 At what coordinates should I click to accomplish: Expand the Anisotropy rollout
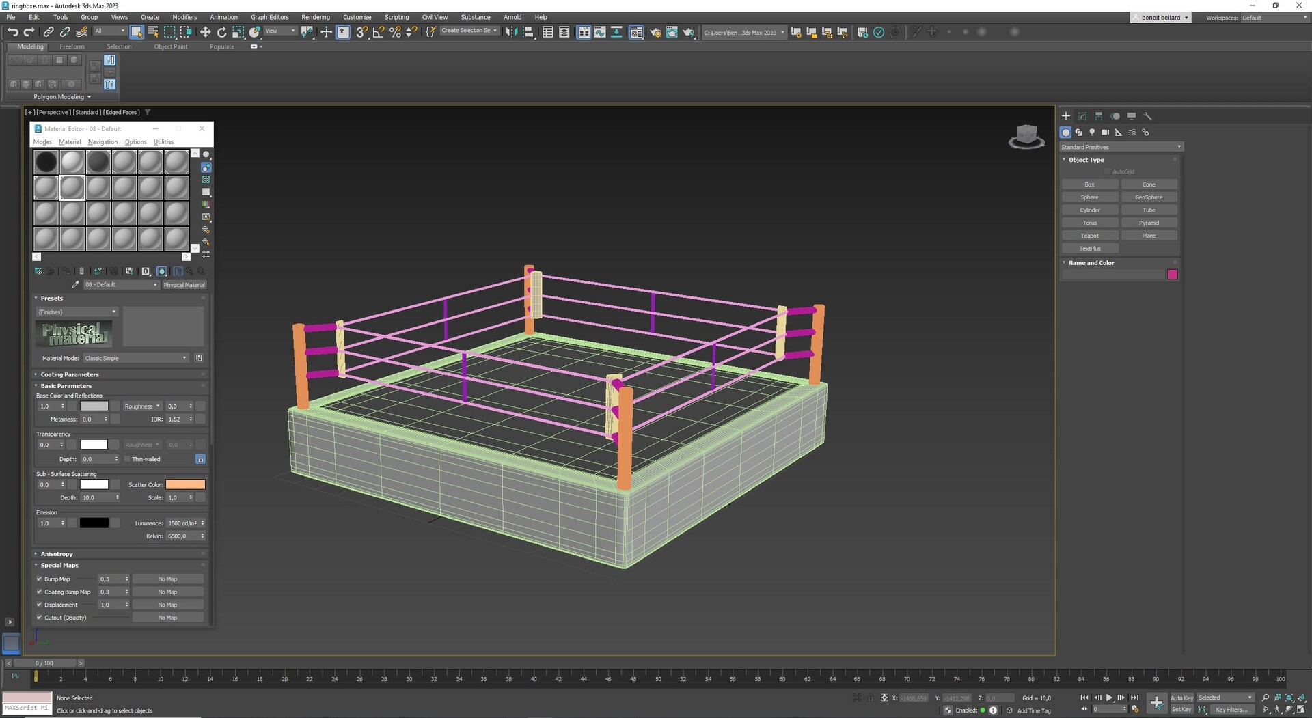[x=56, y=554]
